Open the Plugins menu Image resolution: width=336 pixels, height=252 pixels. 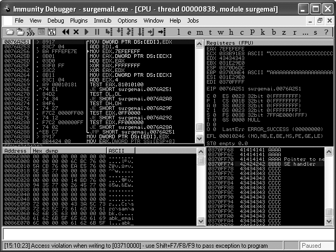point(79,21)
